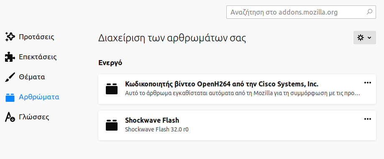Click the sparkle icon beside Προτάσεις
Viewport: 384px width, 159px height.
click(10, 37)
